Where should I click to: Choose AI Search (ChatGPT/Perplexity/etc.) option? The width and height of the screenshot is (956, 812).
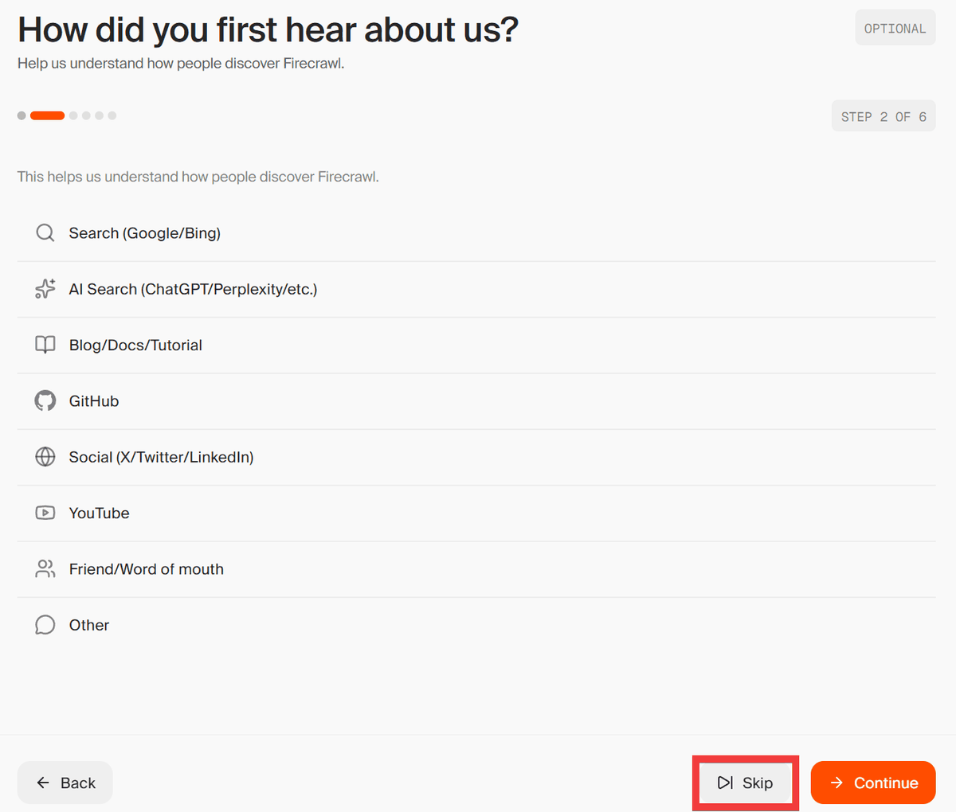click(x=193, y=289)
